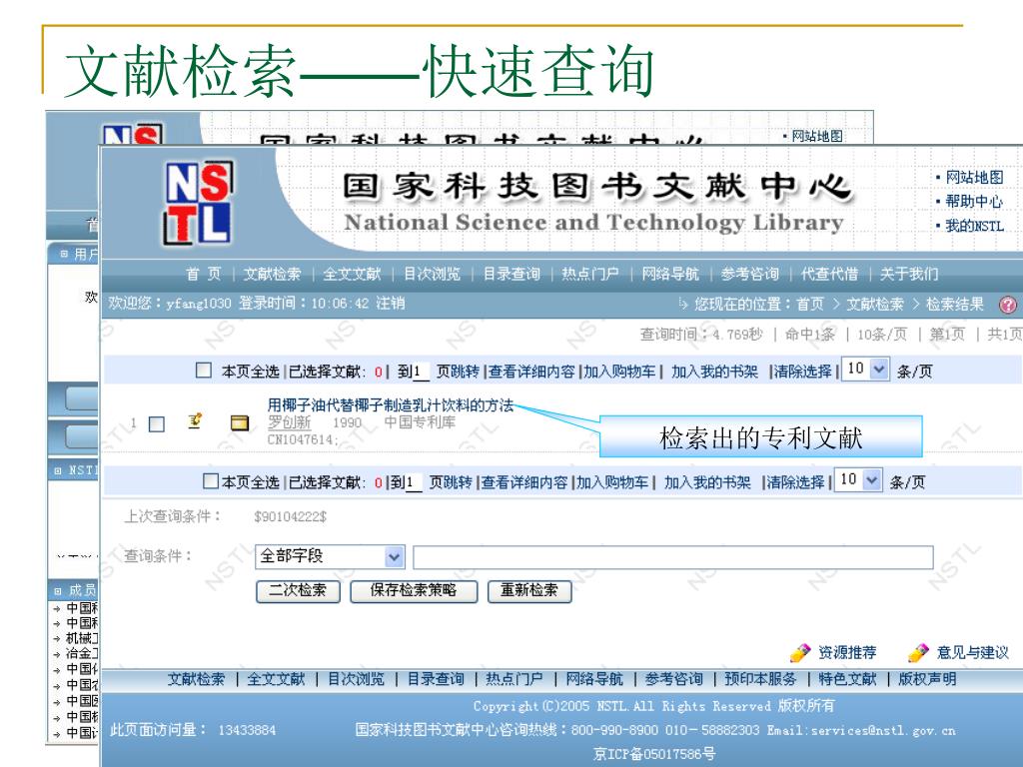The width and height of the screenshot is (1023, 767).
Task: Click bottom toolbar 加入我的书架 link
Action: 707,482
